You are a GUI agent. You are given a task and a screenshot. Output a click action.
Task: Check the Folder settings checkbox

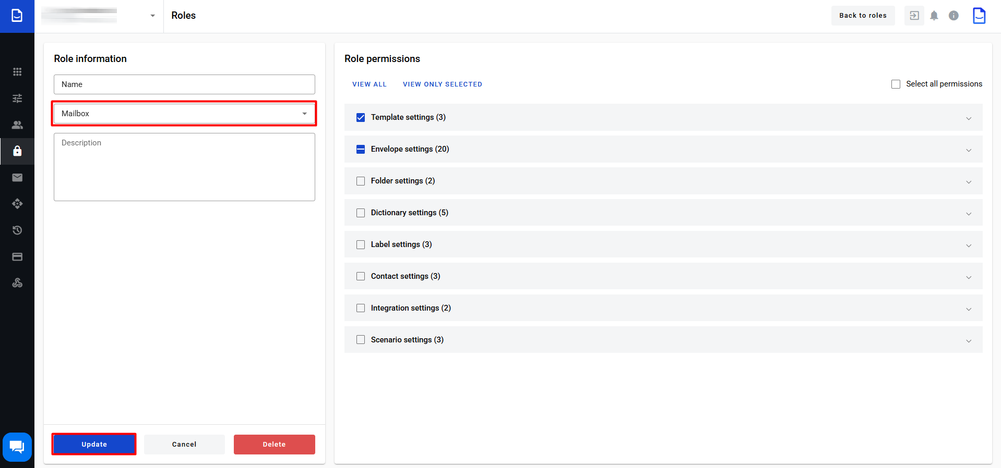[x=361, y=181]
